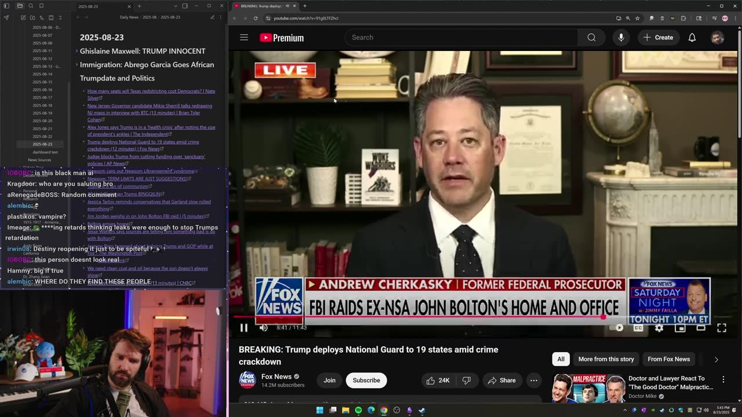Open the bookmarks icon in Obsidian sidebar
The width and height of the screenshot is (742, 417).
coord(41,6)
